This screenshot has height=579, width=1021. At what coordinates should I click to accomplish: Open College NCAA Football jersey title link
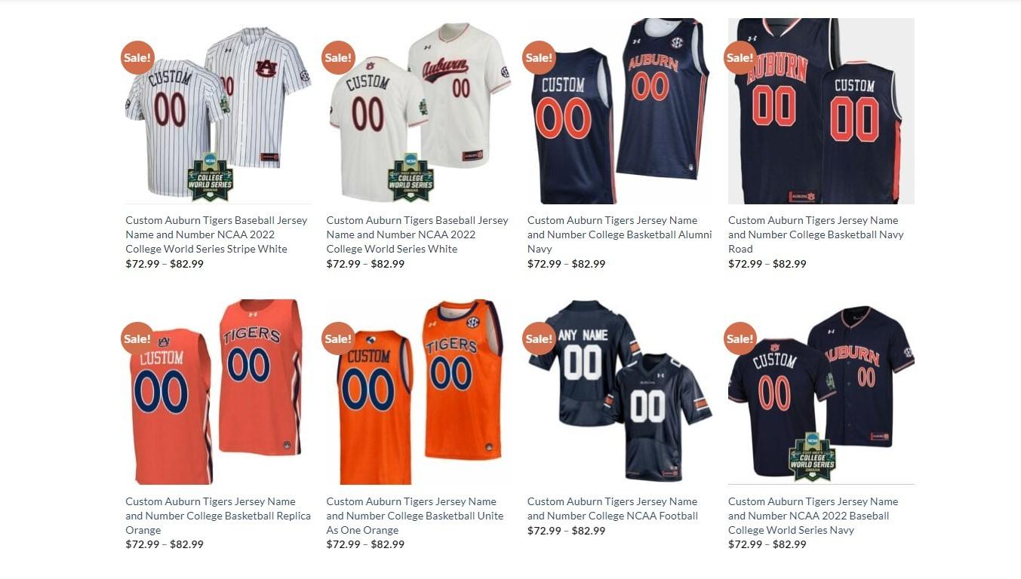pos(613,509)
